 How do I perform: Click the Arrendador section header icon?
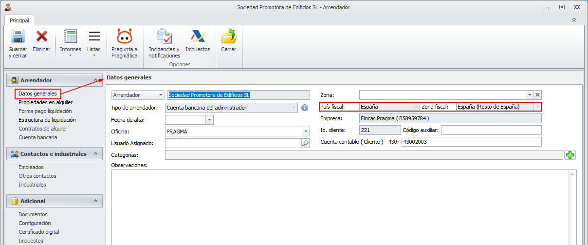pyautogui.click(x=14, y=80)
